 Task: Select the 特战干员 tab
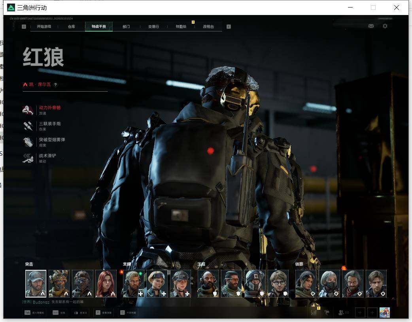tap(99, 26)
